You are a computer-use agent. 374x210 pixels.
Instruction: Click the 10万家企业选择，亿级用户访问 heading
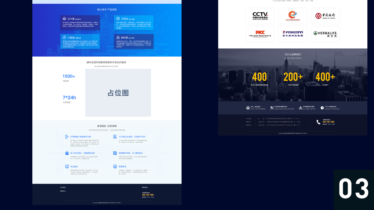coord(132,137)
